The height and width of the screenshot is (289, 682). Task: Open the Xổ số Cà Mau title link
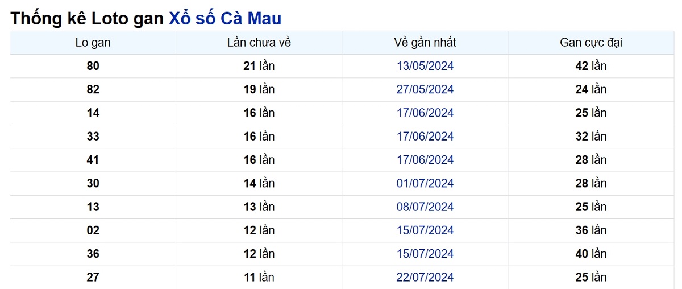pos(225,18)
